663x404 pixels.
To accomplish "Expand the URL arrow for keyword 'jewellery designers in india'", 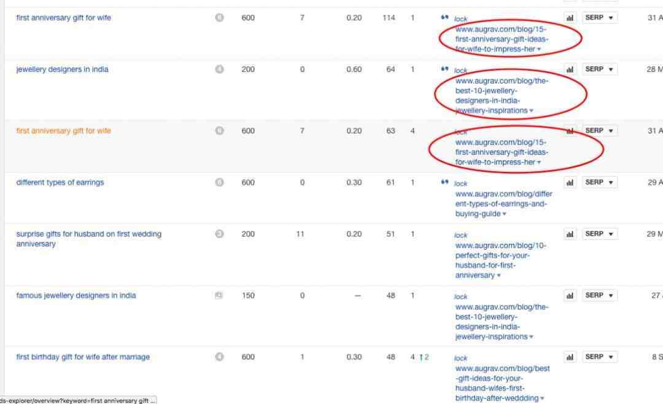I will (x=532, y=111).
